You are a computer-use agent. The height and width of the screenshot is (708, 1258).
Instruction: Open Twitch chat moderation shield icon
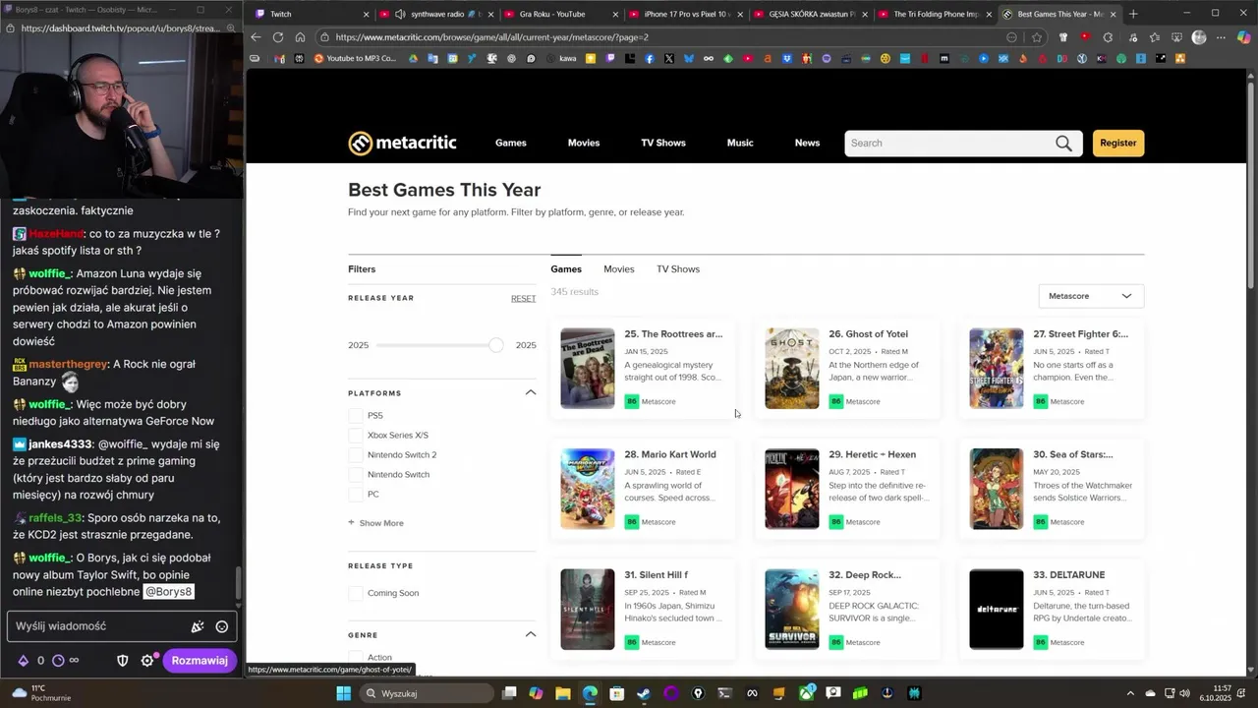[x=123, y=661]
